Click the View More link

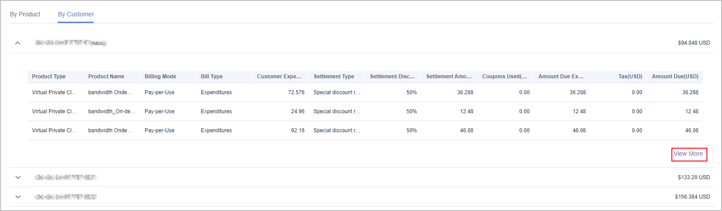(x=688, y=154)
